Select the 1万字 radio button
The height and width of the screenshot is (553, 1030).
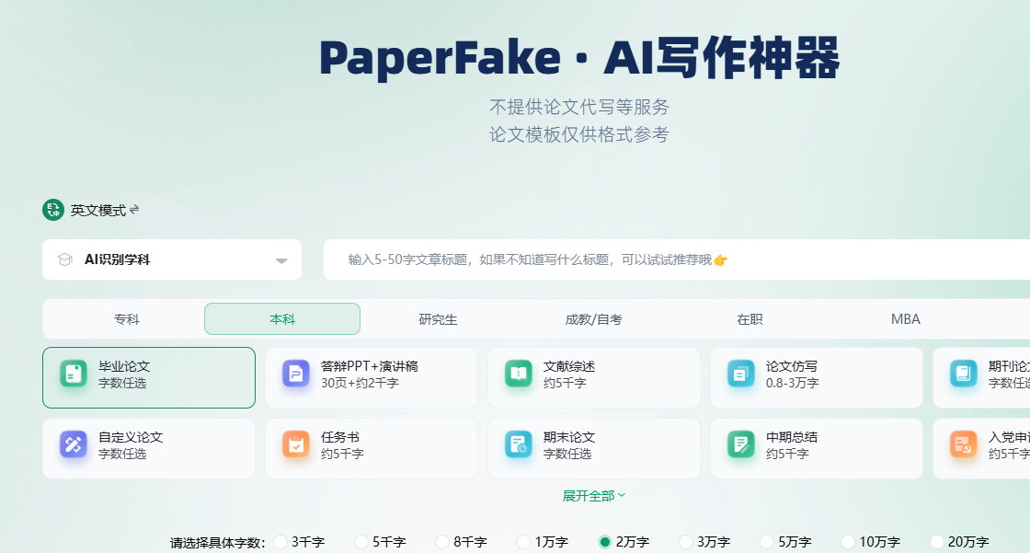(x=523, y=542)
